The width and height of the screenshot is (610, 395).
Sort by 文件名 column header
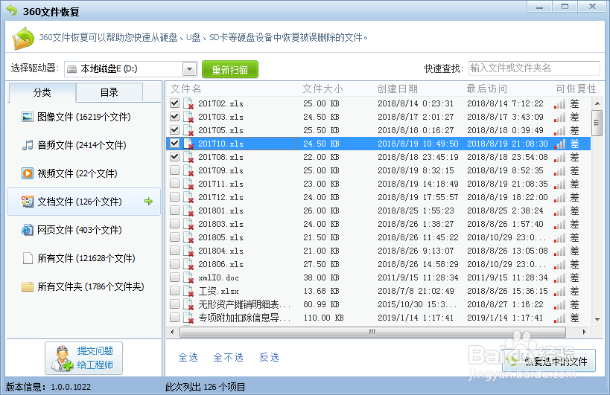pos(186,89)
